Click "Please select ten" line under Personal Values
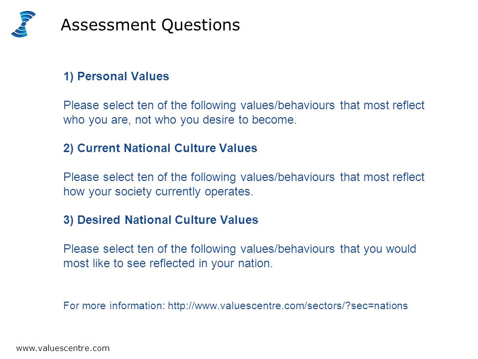 coord(244,106)
